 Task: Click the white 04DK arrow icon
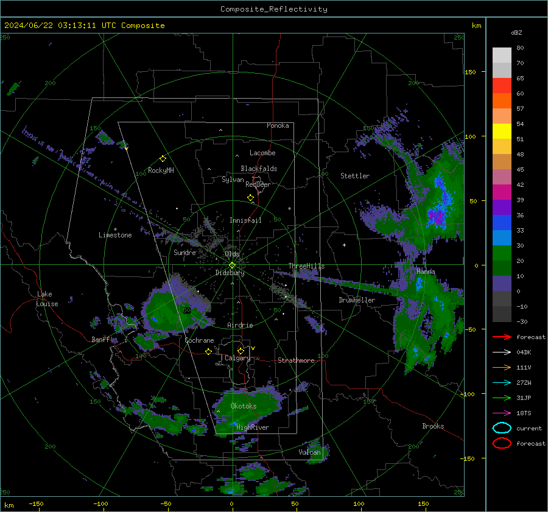502,352
